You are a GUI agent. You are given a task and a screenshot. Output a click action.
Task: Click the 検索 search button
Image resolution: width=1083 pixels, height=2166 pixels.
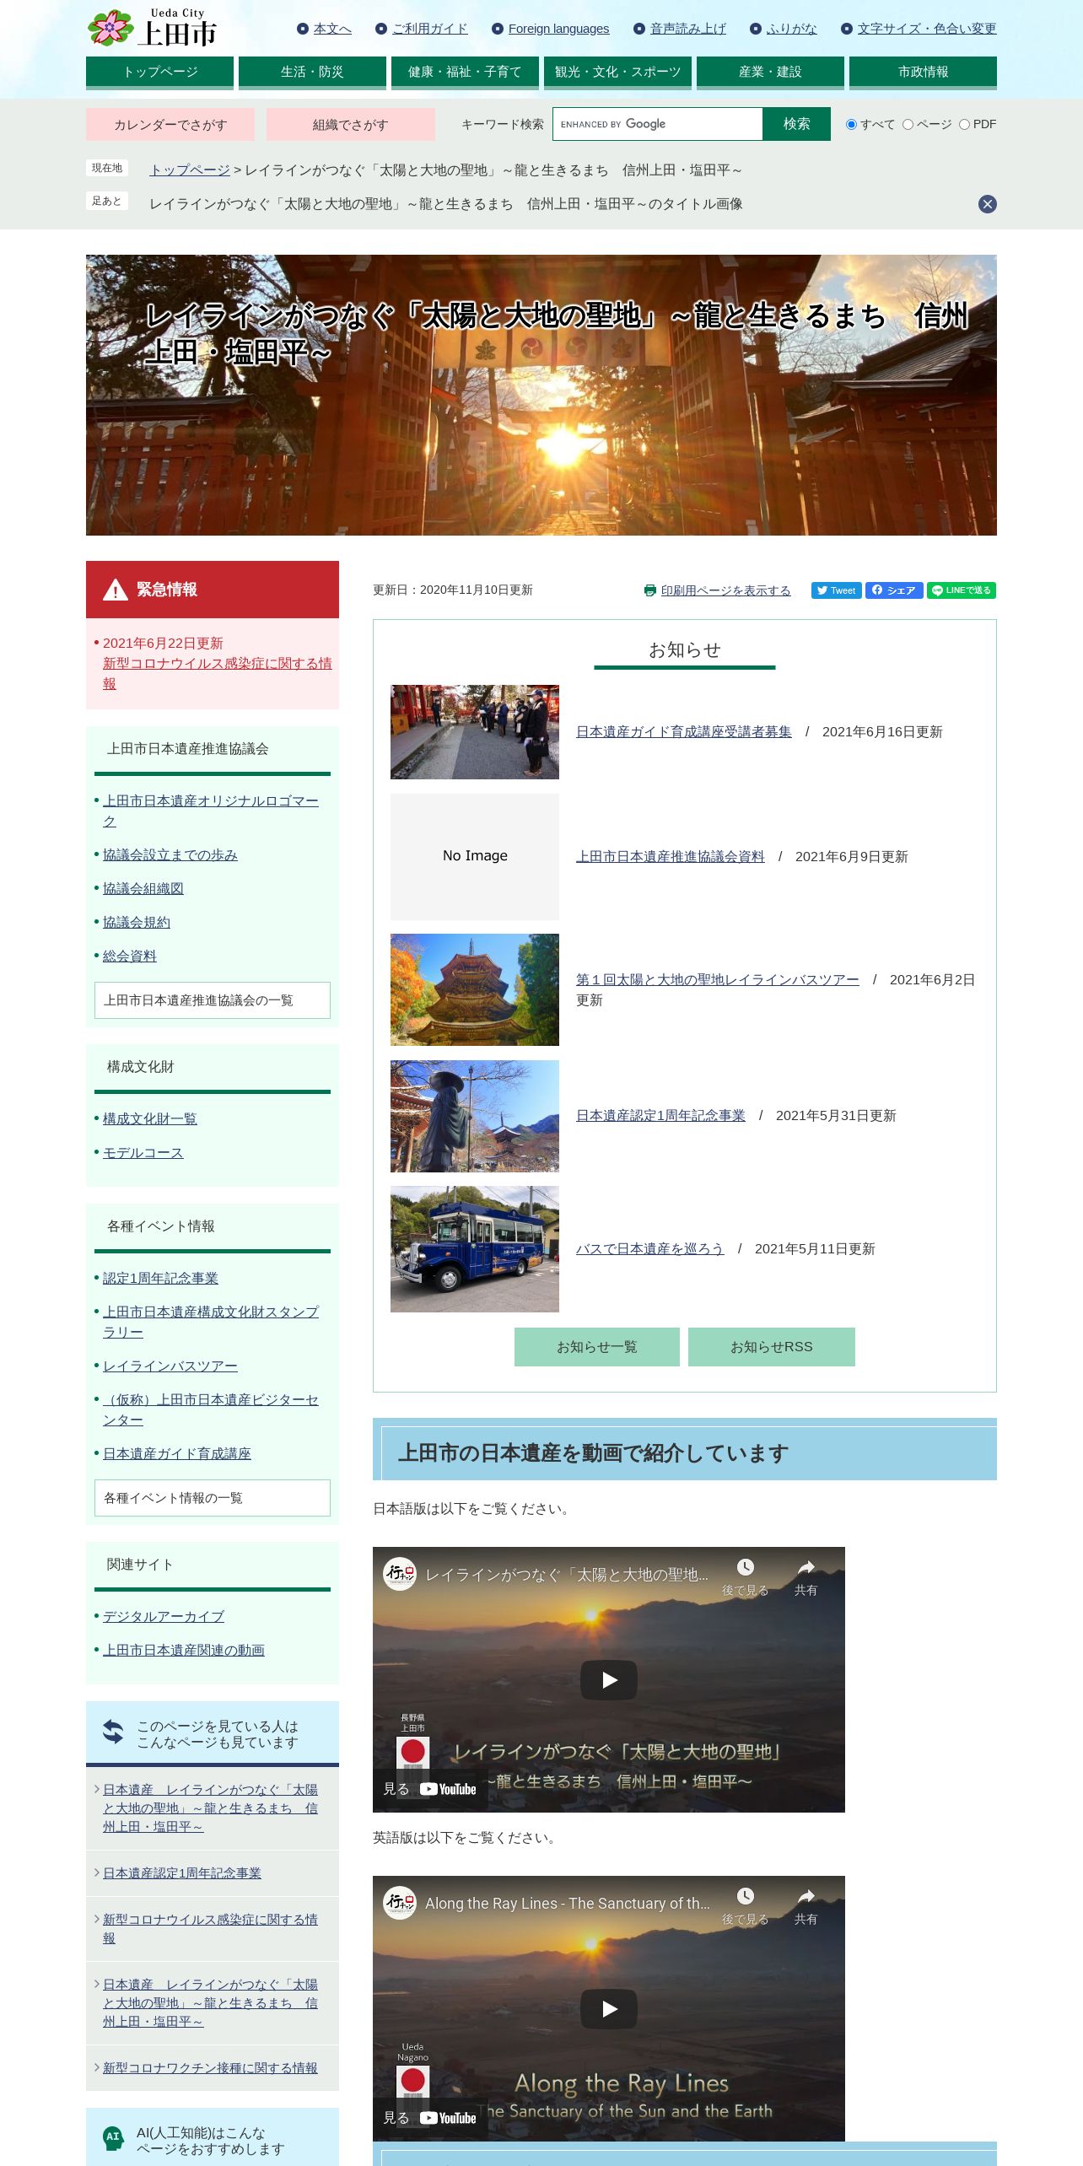(796, 124)
